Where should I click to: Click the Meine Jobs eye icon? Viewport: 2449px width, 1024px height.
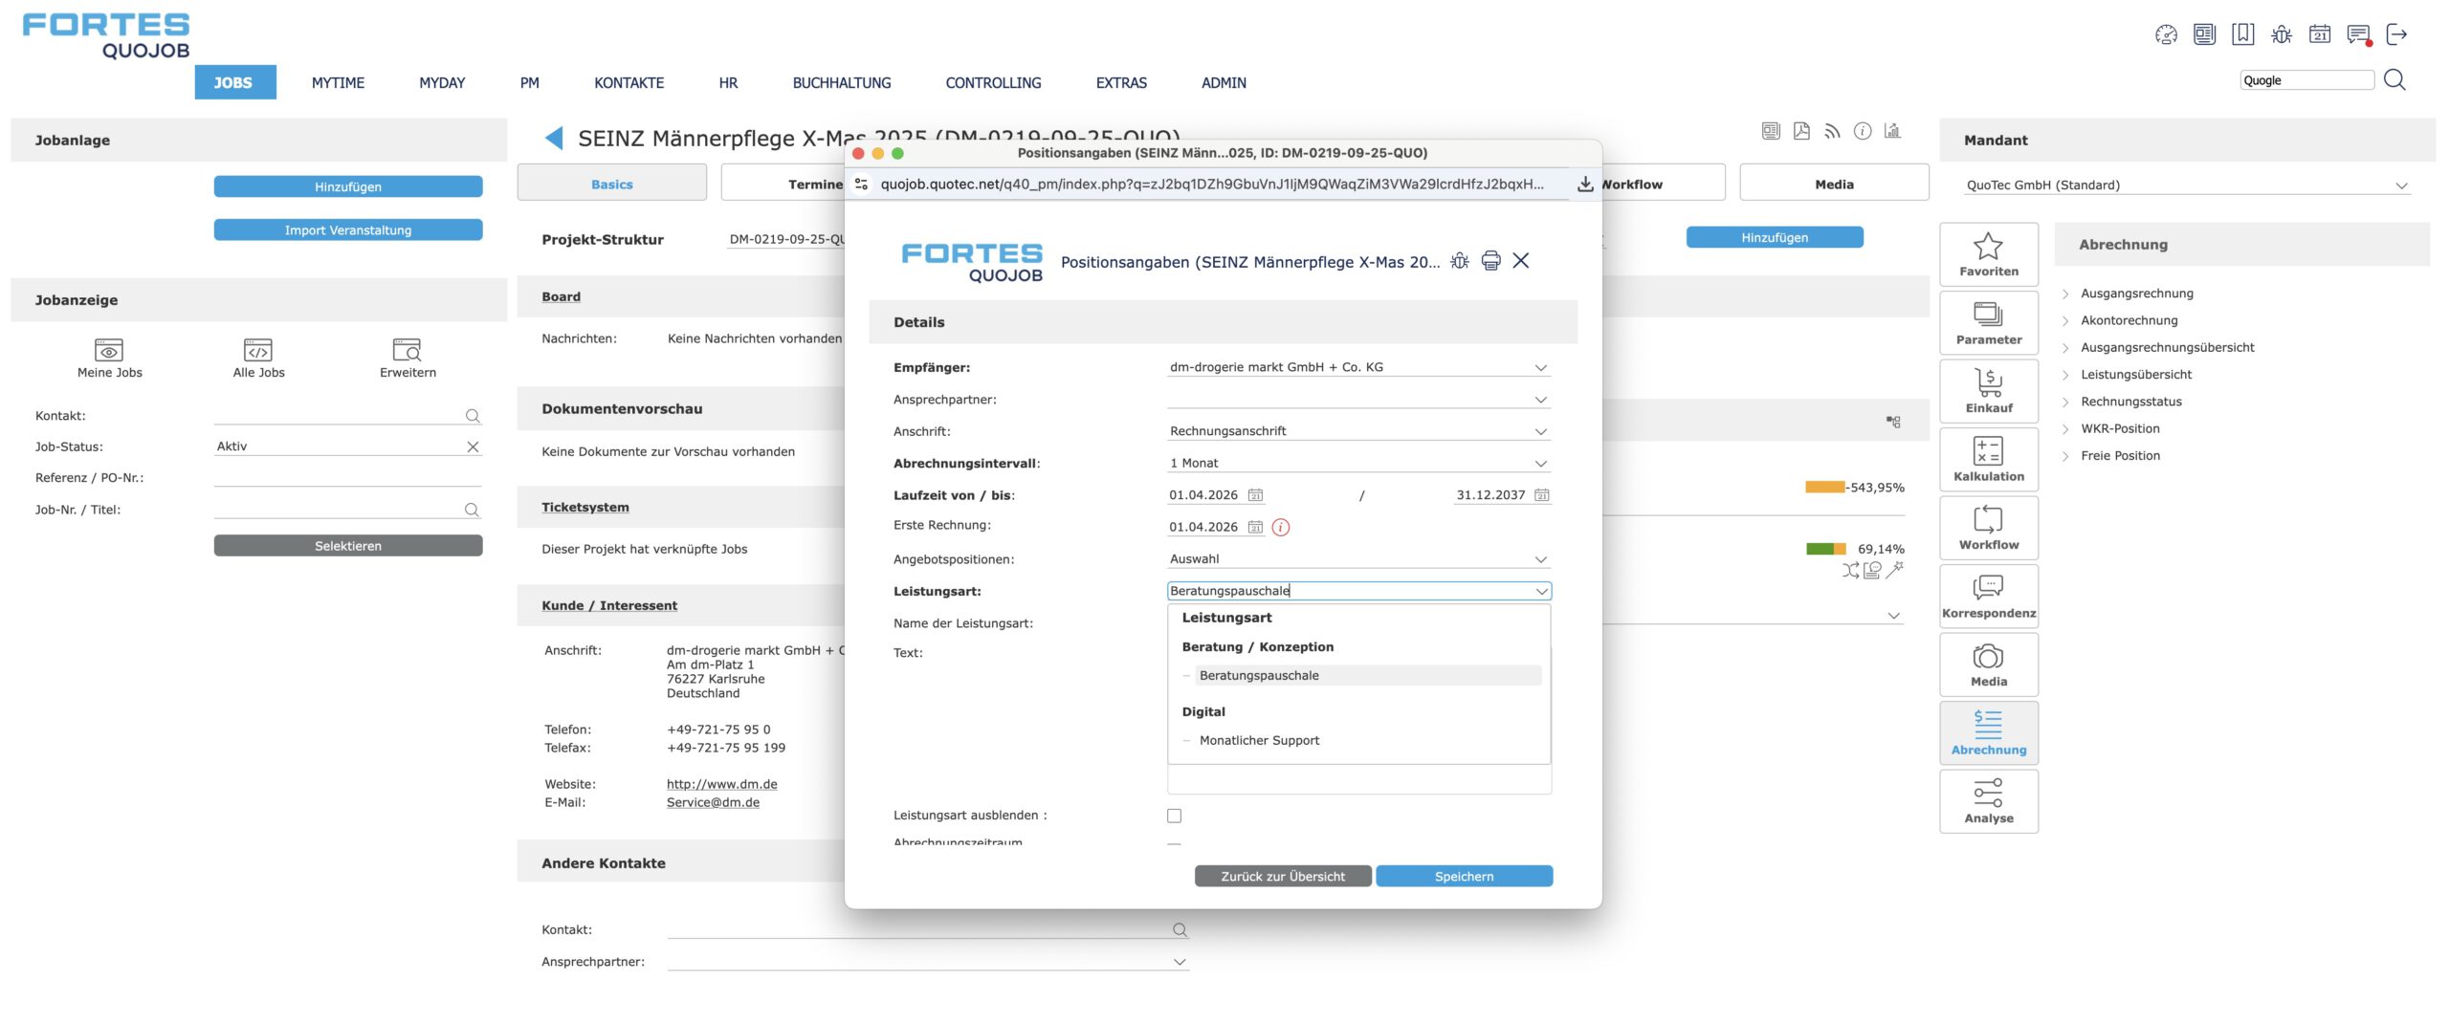109,350
